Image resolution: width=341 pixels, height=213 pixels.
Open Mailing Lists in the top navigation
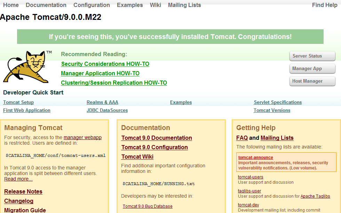coord(184,5)
